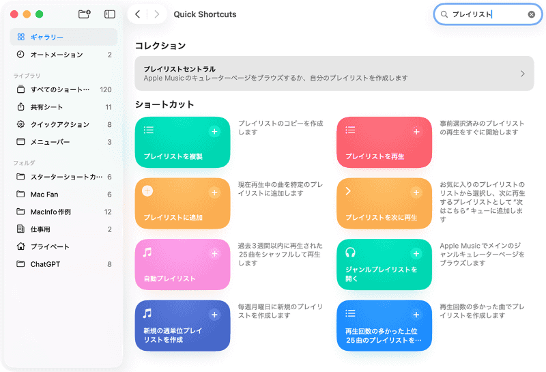Image resolution: width=546 pixels, height=372 pixels.
Task: Open the スターターショートカット folder
Action: point(63,177)
